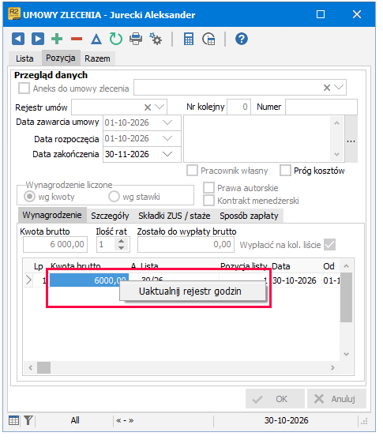This screenshot has height=440, width=383.
Task: Click into the Numer input field
Action: point(321,107)
